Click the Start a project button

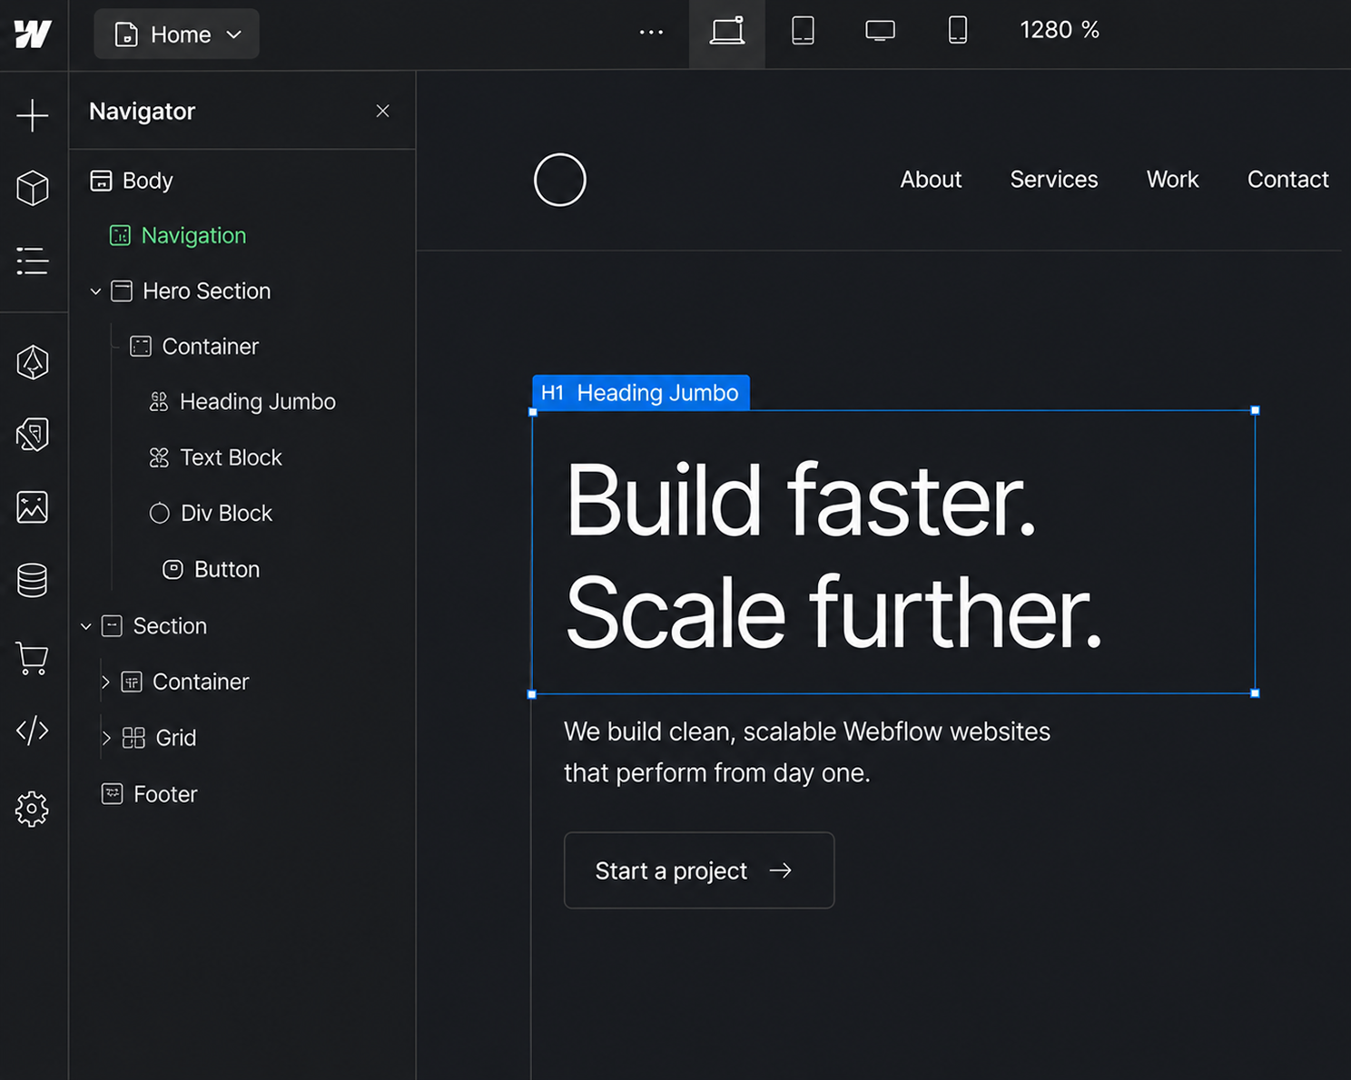(x=699, y=870)
